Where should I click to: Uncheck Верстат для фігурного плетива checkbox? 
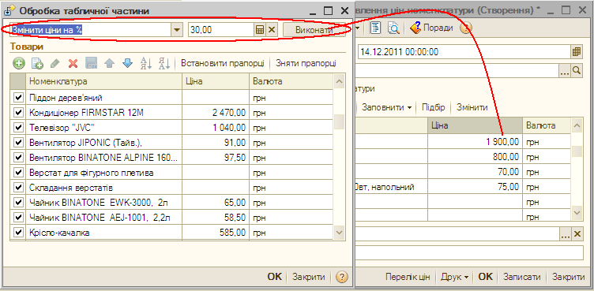coord(18,173)
